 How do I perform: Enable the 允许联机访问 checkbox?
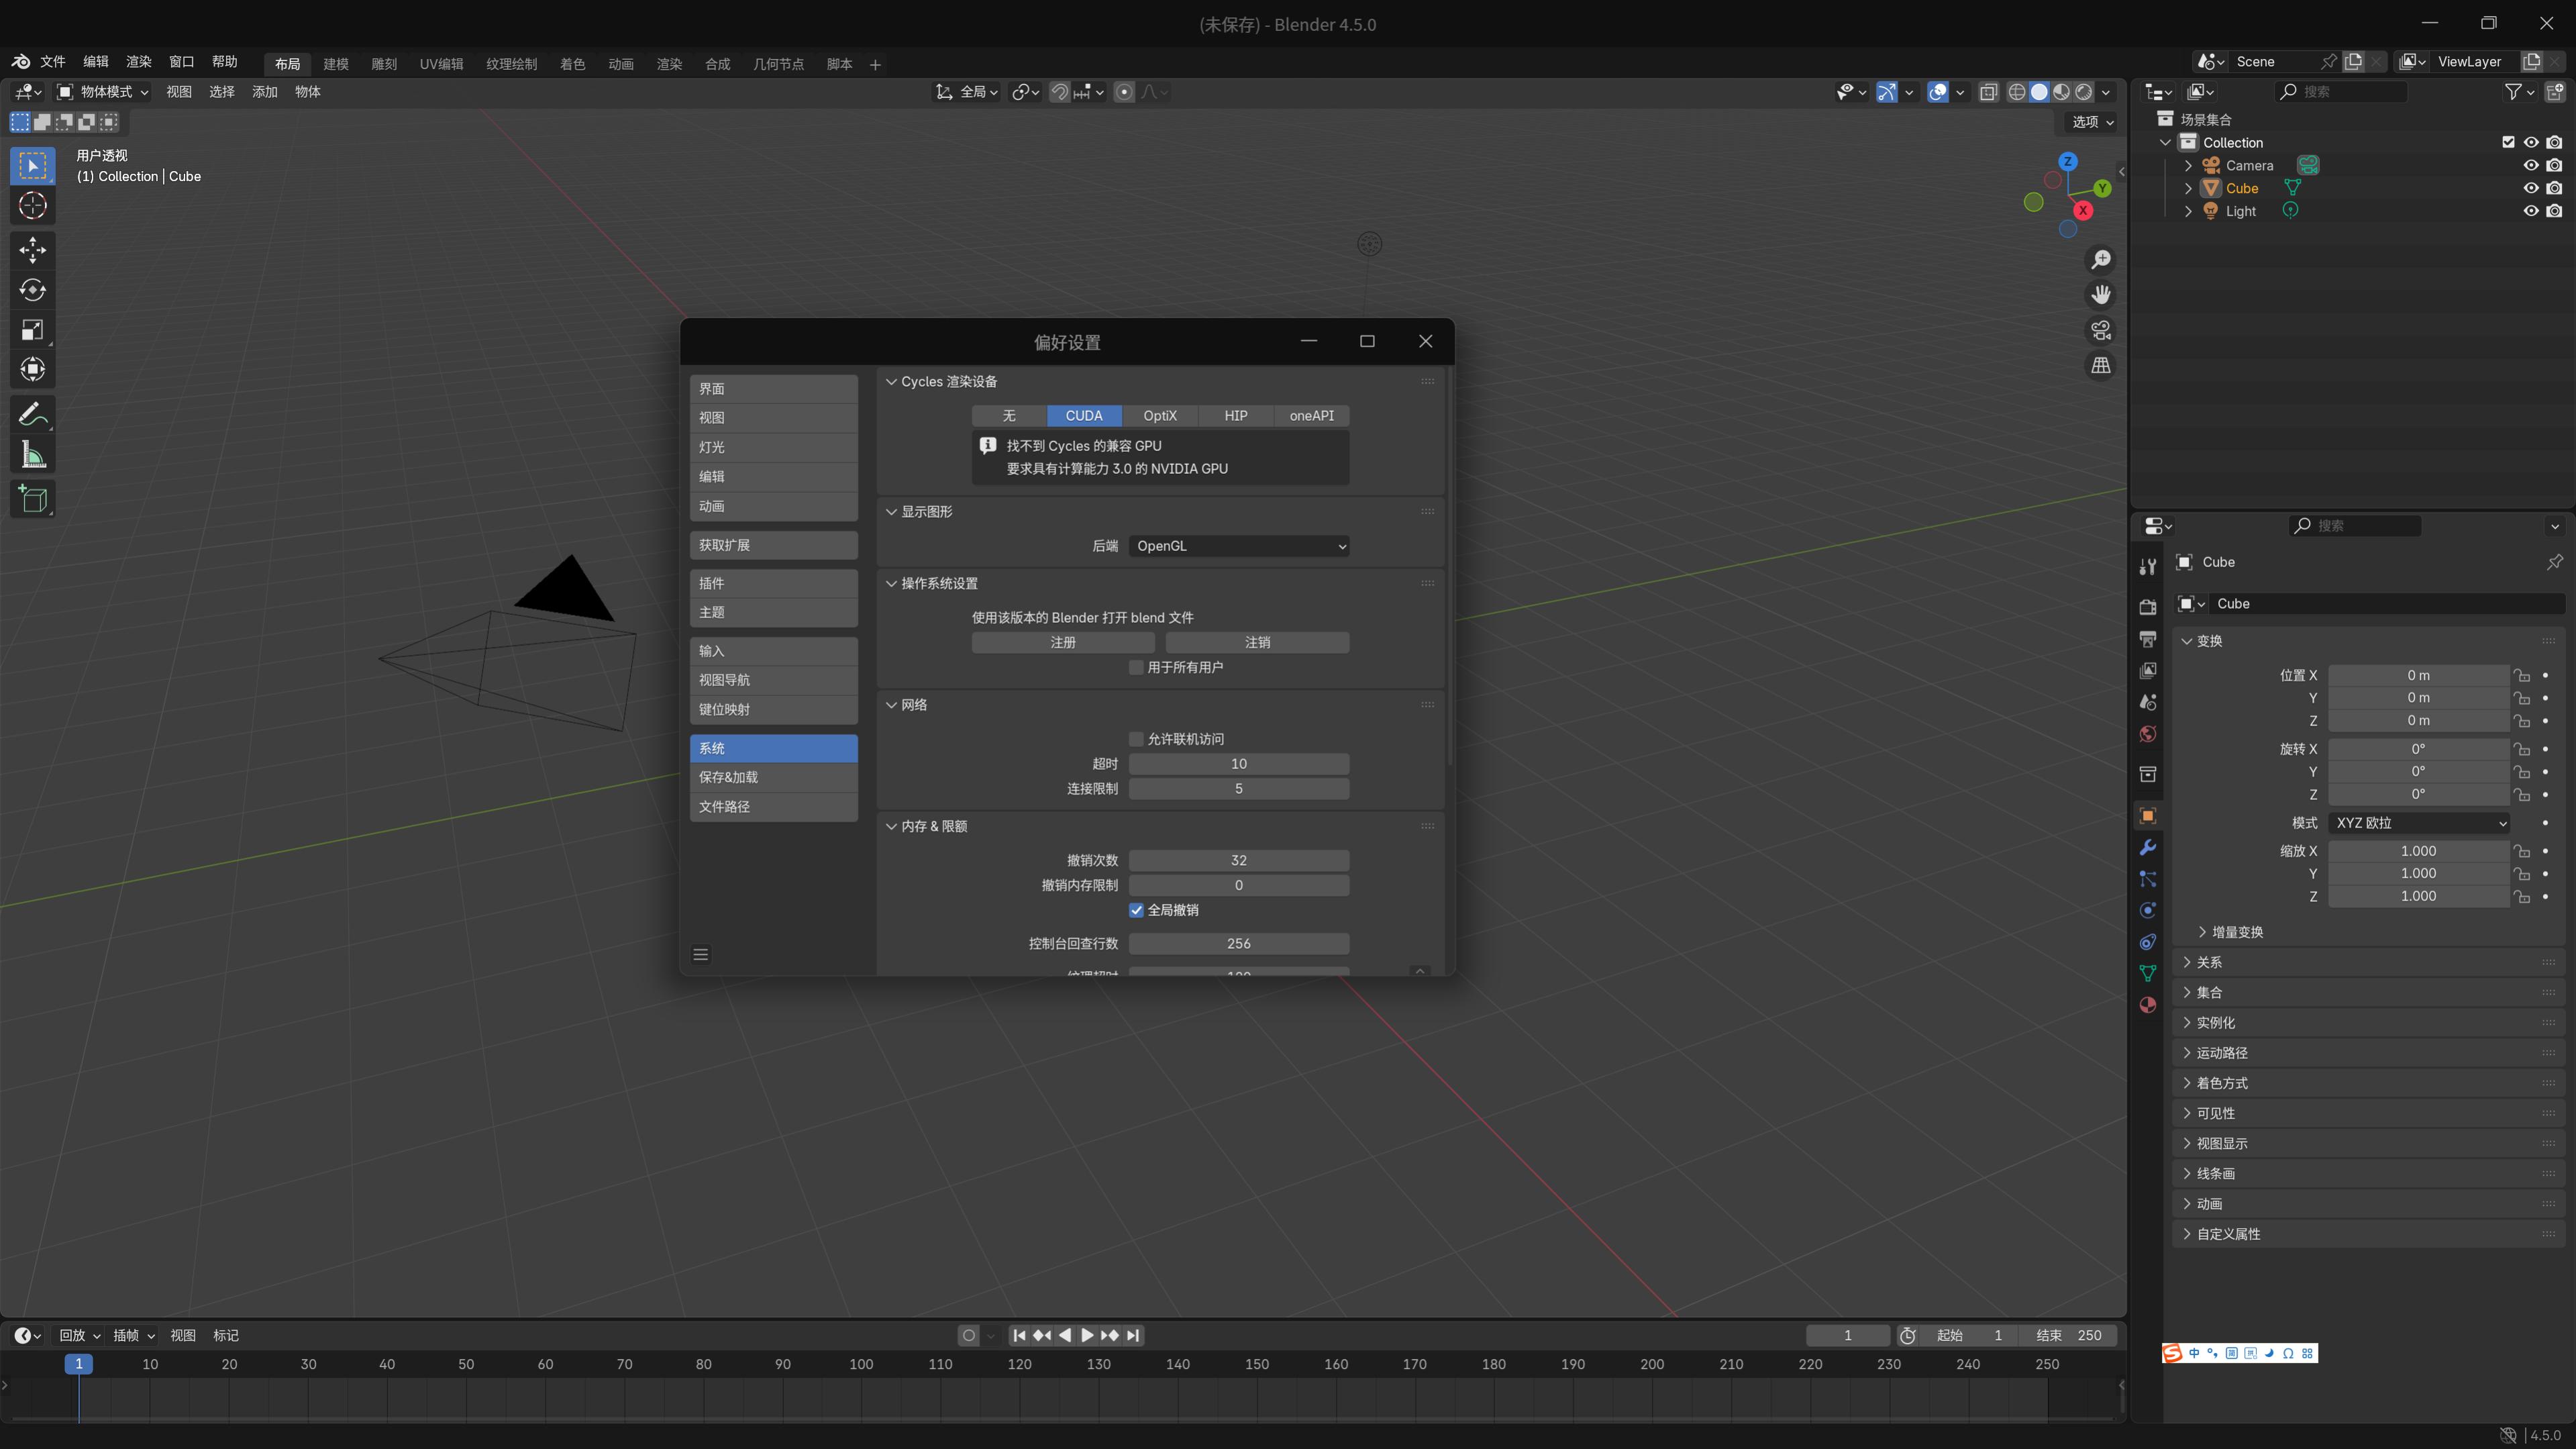pyautogui.click(x=1136, y=739)
